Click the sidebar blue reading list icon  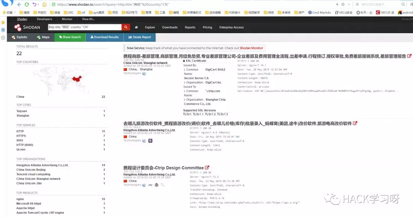(3, 30)
